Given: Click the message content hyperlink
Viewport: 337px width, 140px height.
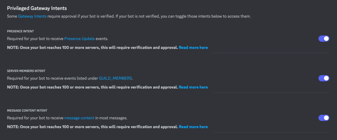Looking at the screenshot, I should point(79,118).
